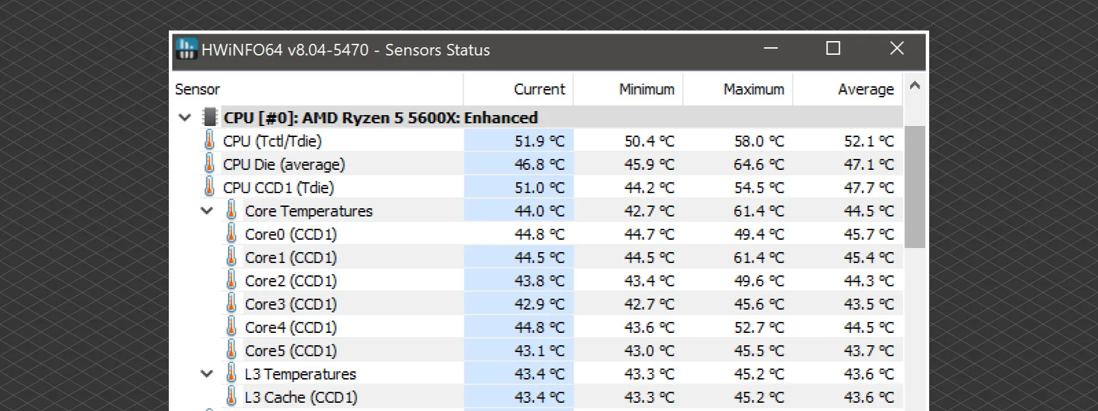This screenshot has height=411, width=1098.
Task: Collapse the CPU [#0] AMD Ryzen sensor group
Action: [x=185, y=117]
